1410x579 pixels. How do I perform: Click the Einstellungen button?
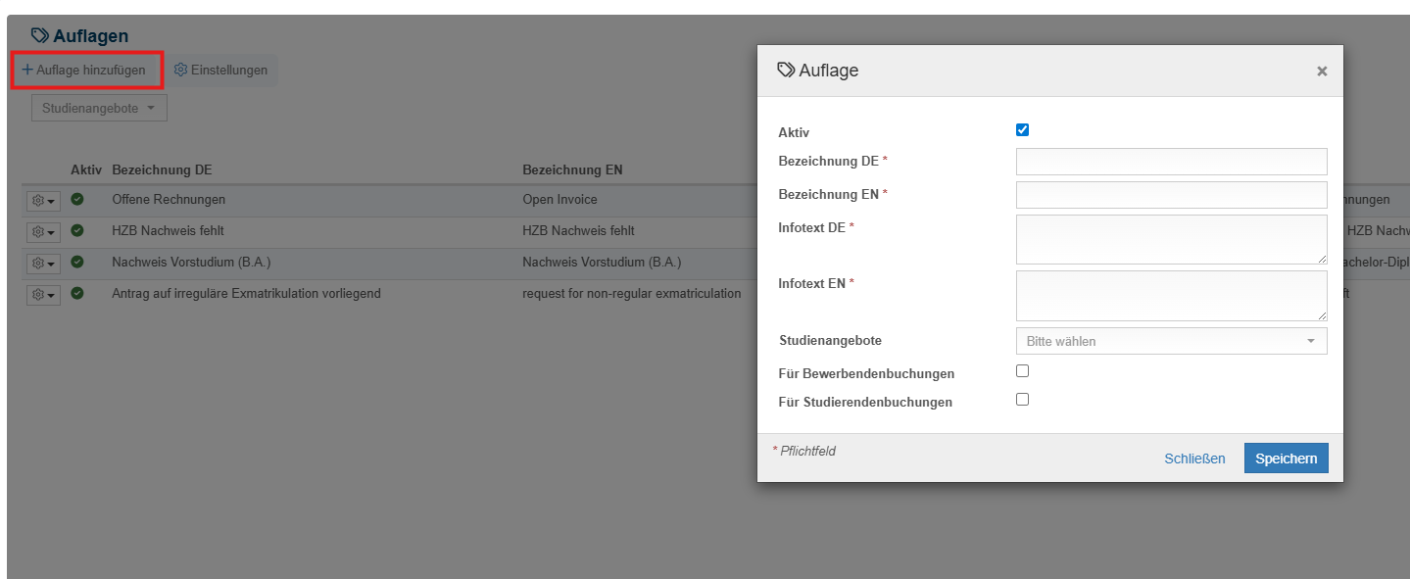coord(221,70)
